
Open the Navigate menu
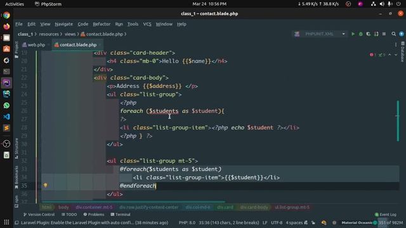point(63,24)
